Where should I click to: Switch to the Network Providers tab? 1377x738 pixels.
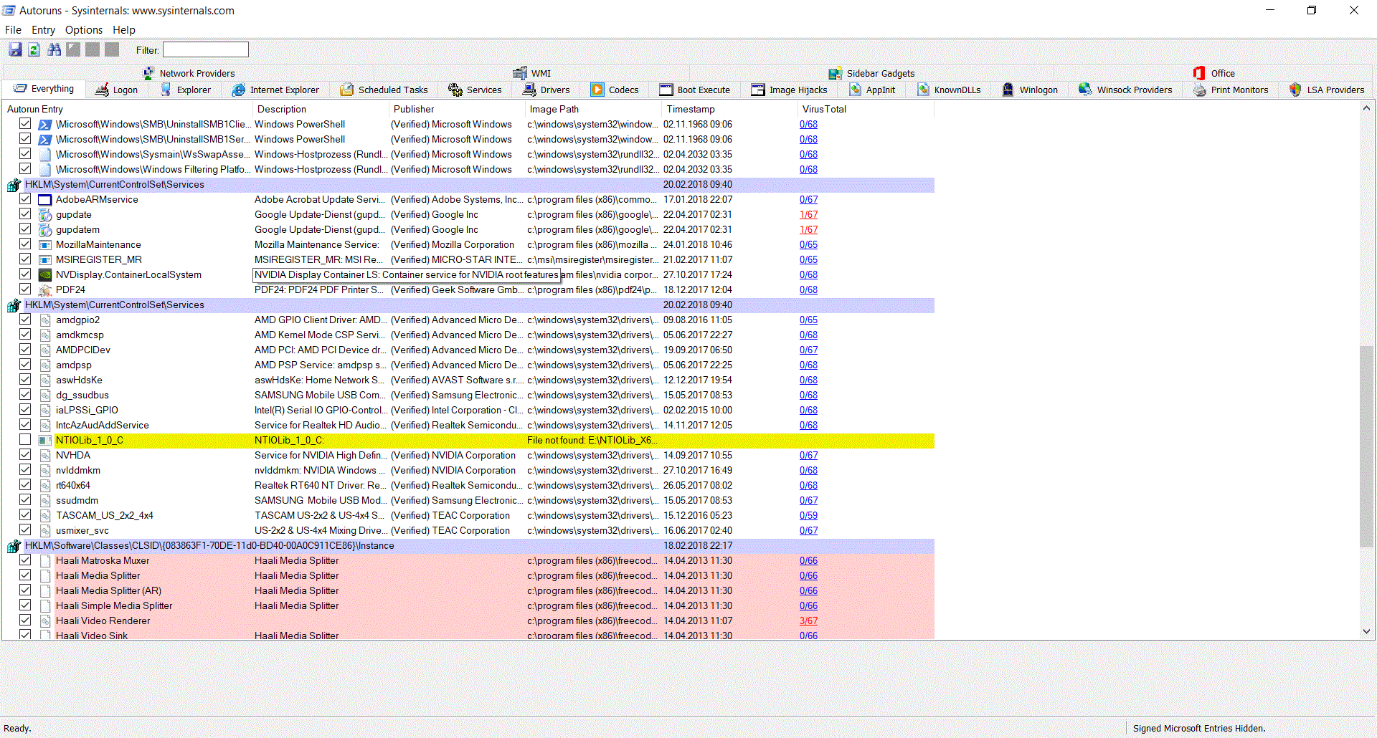tap(189, 73)
